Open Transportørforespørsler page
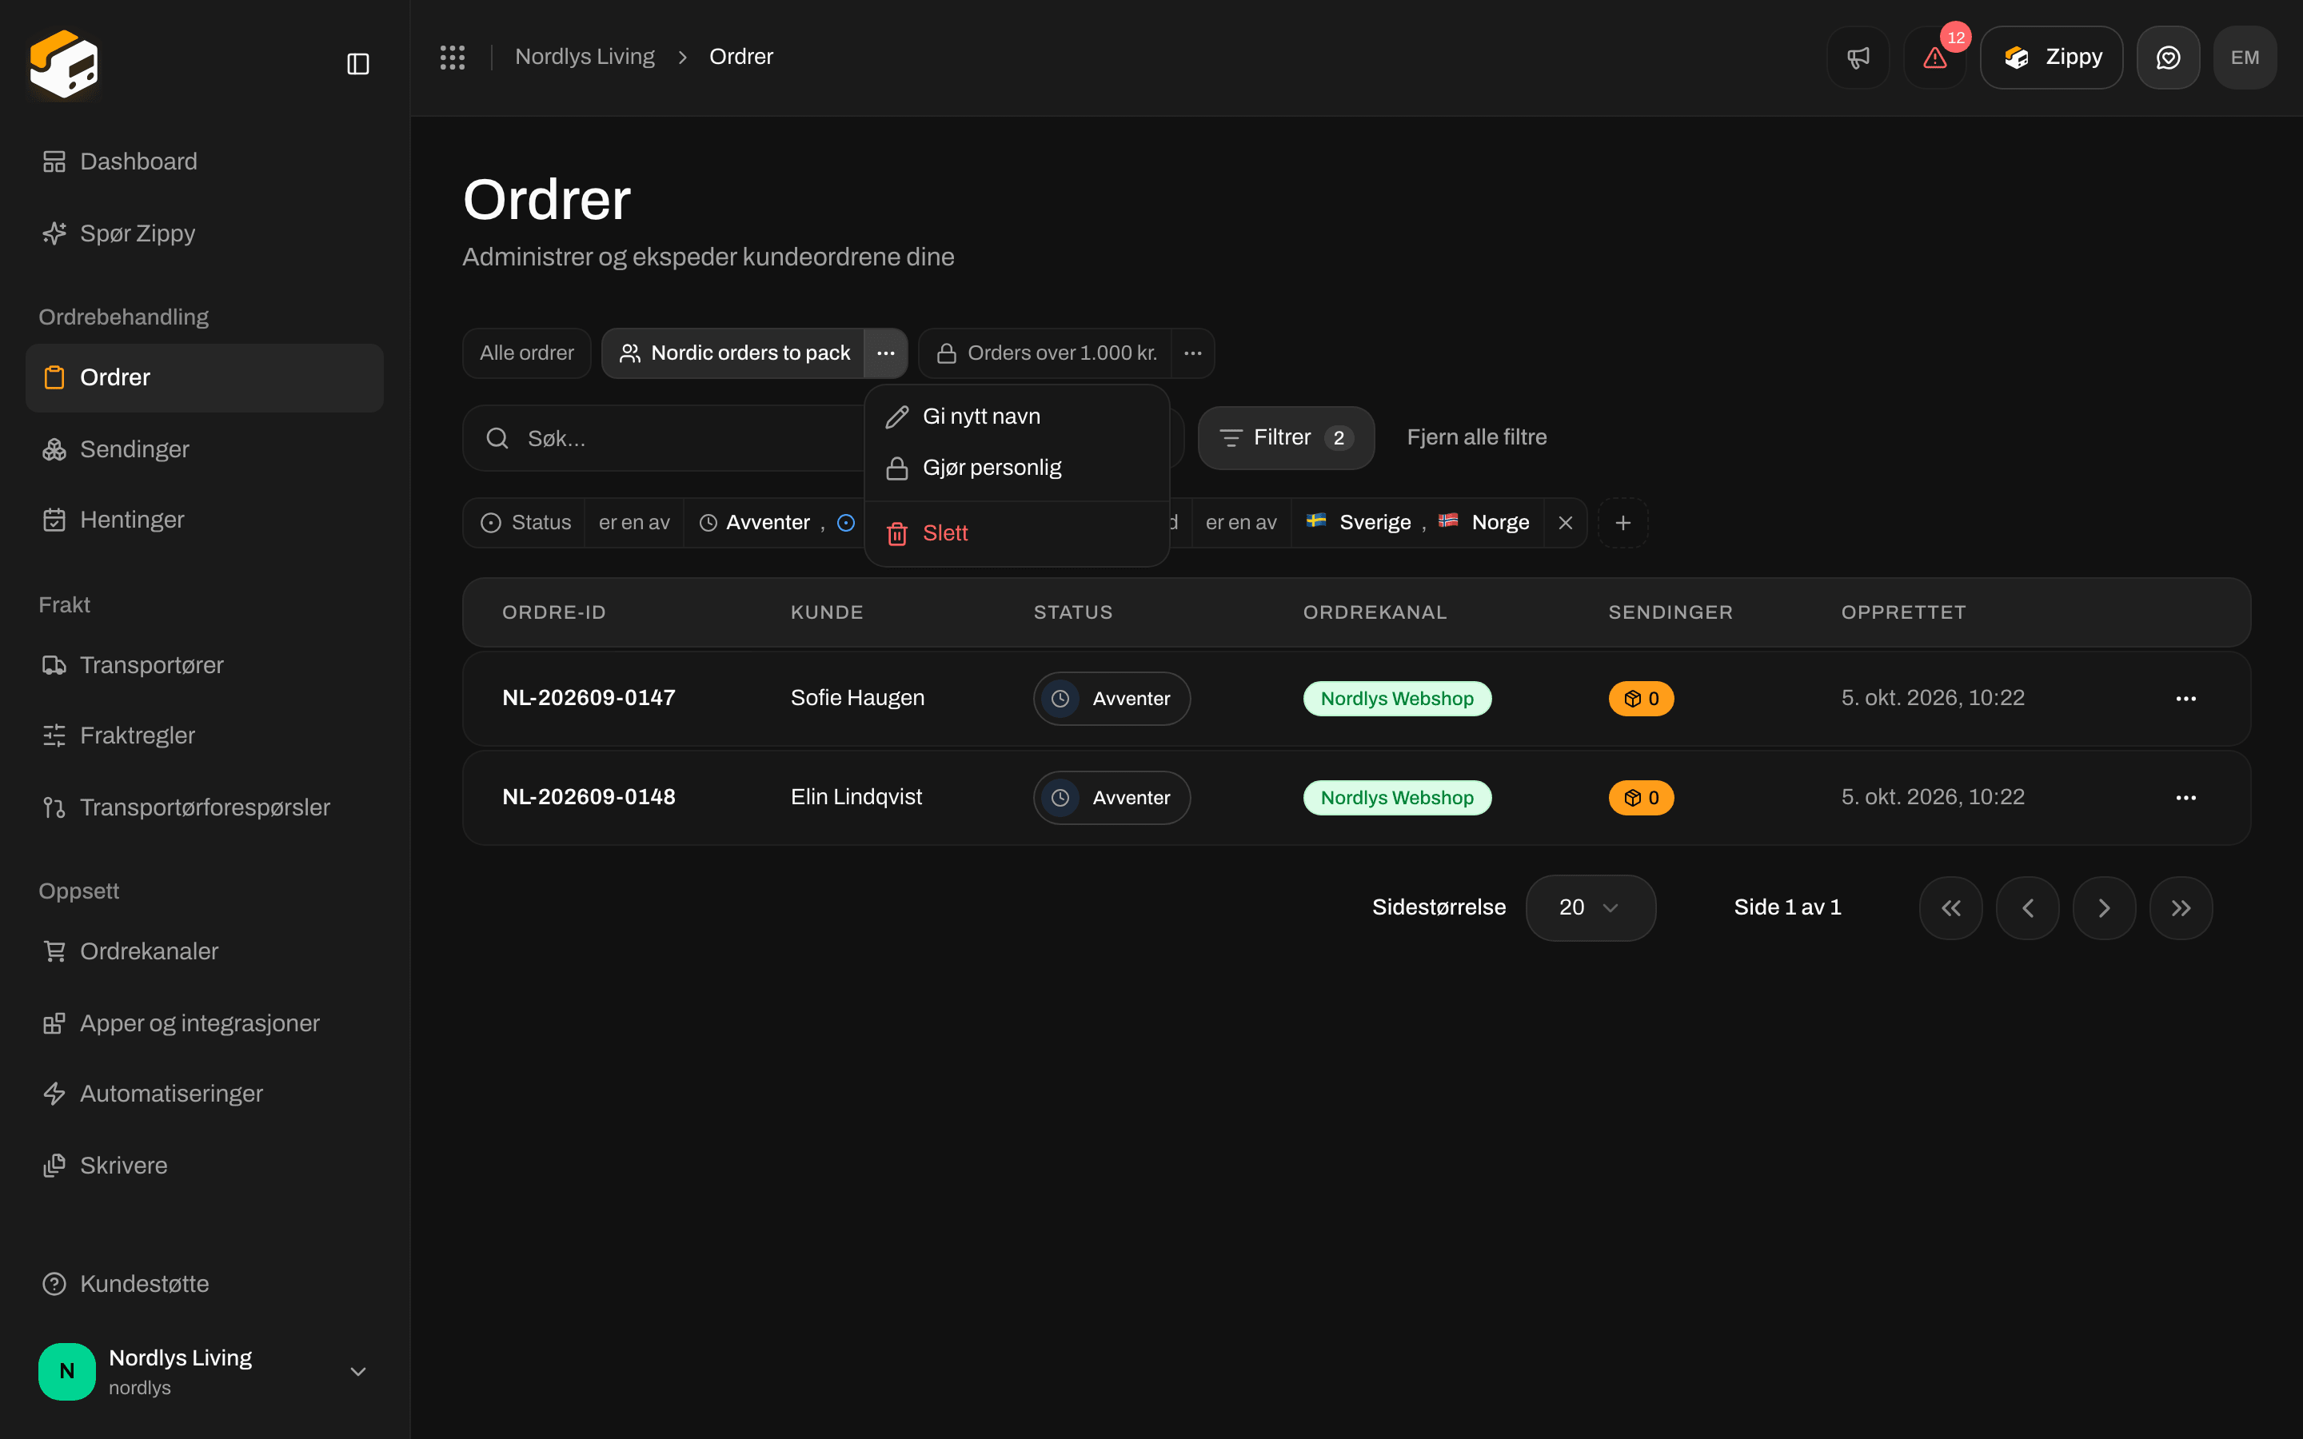This screenshot has height=1439, width=2303. (205, 807)
